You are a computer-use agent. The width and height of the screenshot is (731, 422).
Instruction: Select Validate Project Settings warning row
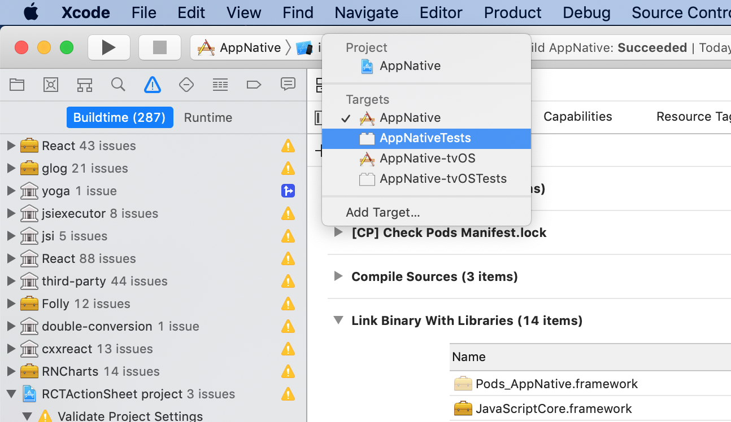coord(154,416)
